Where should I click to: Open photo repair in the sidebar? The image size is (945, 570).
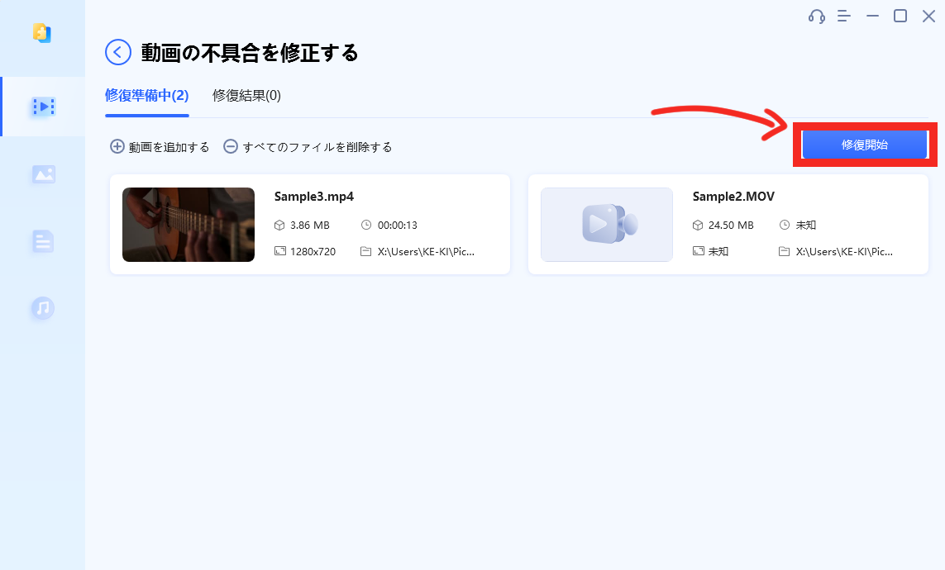43,174
